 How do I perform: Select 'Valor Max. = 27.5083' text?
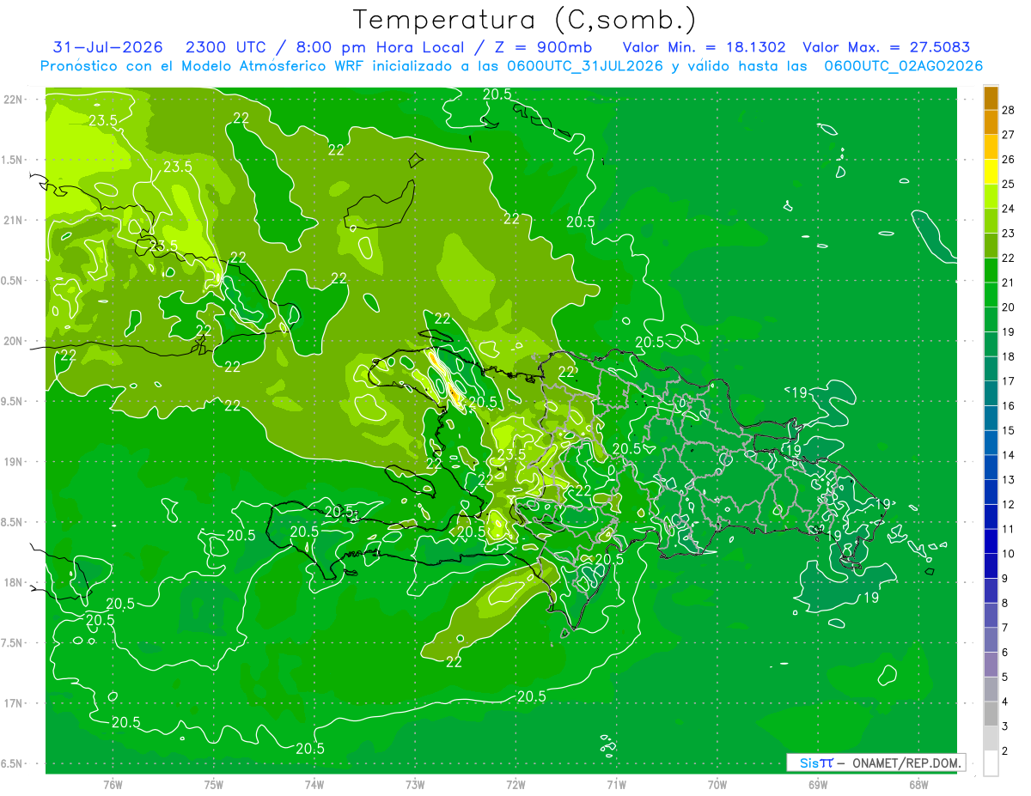coord(886,47)
